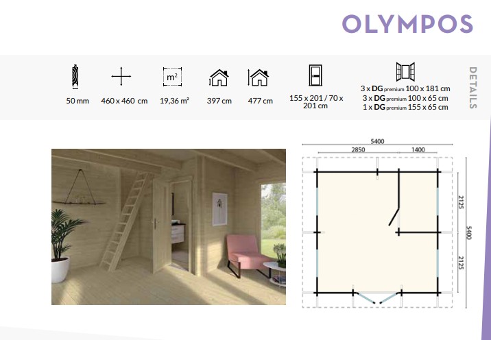Click the interior door swing on floor plan
The width and height of the screenshot is (491, 340).
(394, 217)
